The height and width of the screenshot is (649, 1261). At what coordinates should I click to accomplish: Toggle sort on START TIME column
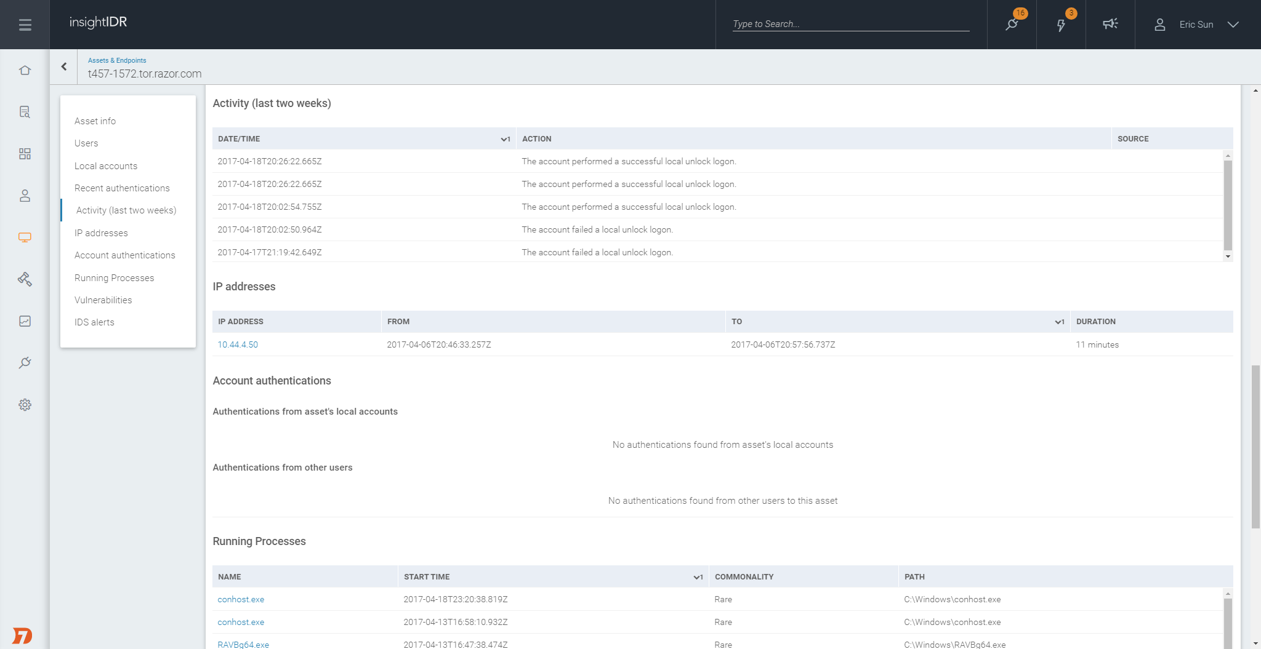click(x=698, y=577)
